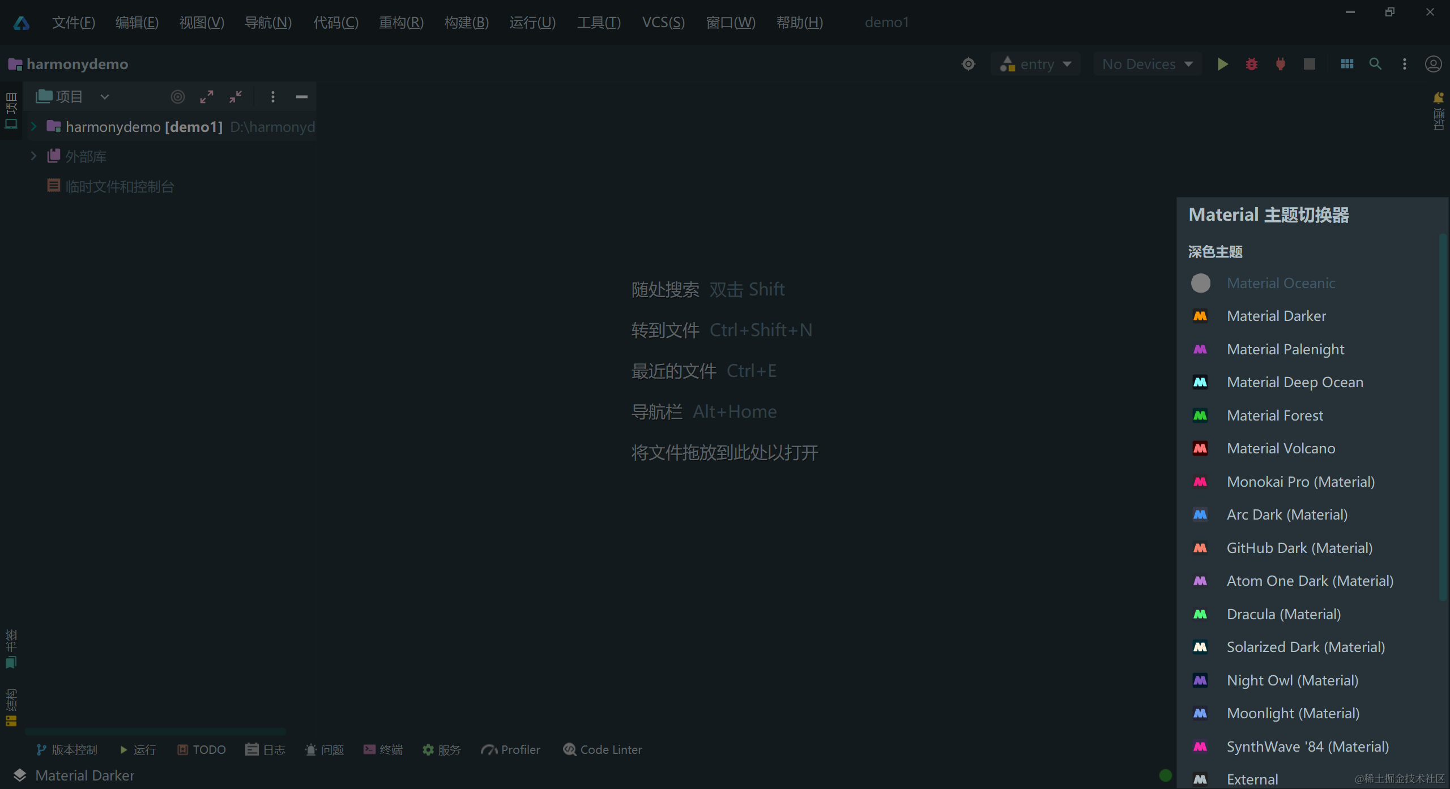Screen dimensions: 1450x789
Task: Run the entry module with the green play icon
Action: pos(1222,64)
